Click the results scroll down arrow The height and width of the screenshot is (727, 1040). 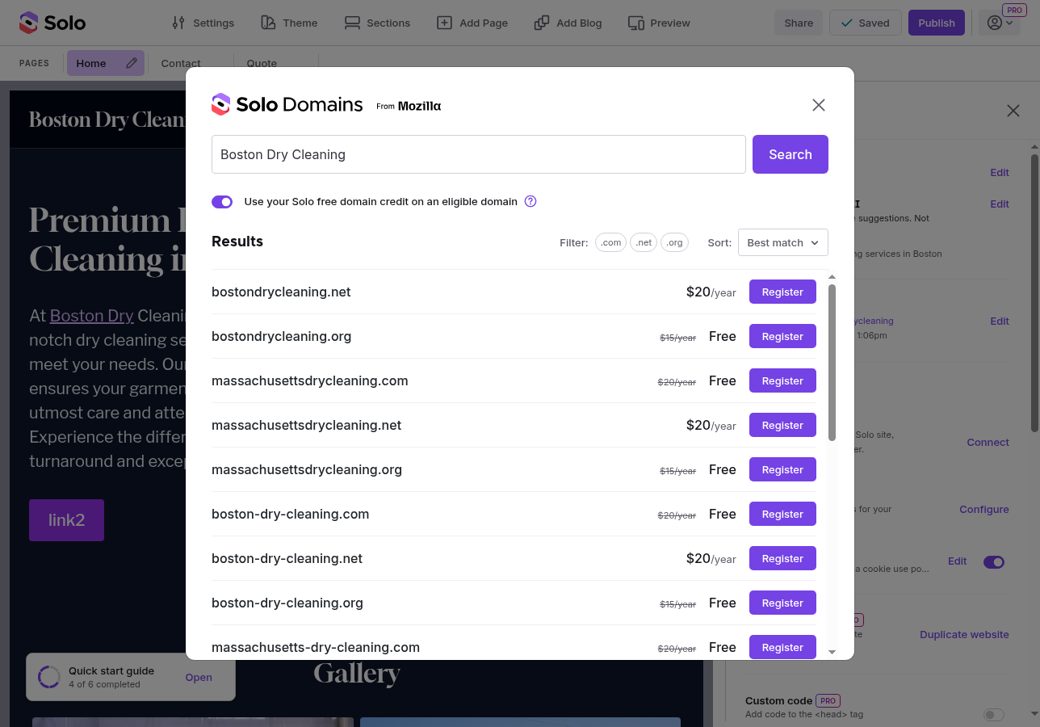point(832,651)
